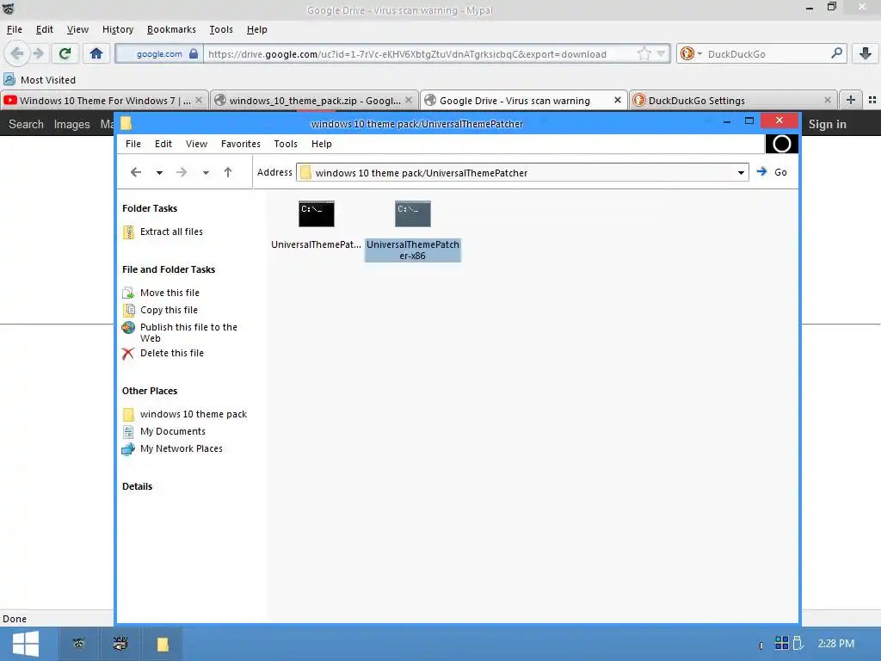Close the Google Drive Virus scan warning tab
The height and width of the screenshot is (661, 881).
[618, 100]
